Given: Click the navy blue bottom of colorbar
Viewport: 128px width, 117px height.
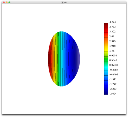Looking at the screenshot, I should (106, 92).
